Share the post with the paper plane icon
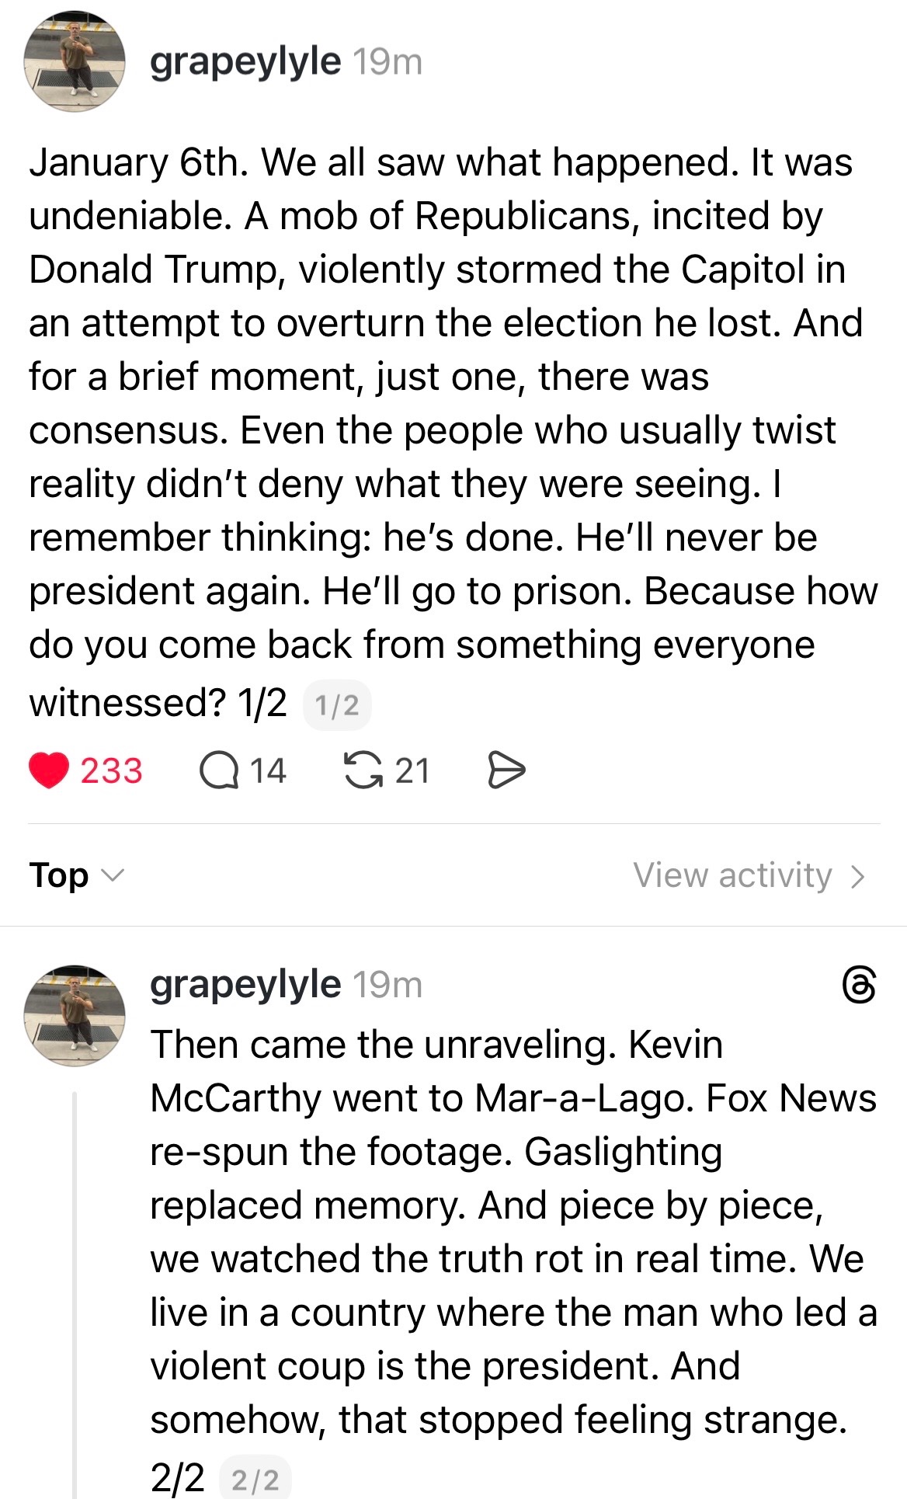This screenshot has height=1499, width=907. coord(506,770)
